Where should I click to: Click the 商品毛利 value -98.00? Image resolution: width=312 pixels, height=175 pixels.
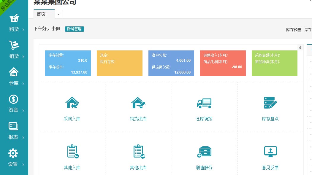(237, 67)
